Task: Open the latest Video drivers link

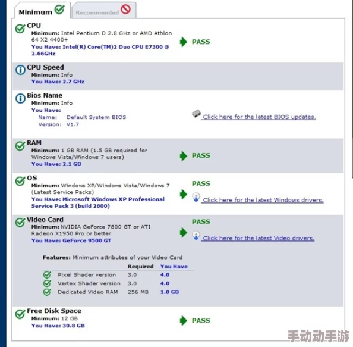Action: click(259, 238)
